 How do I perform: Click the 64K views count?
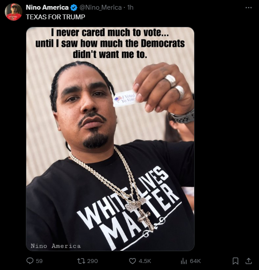[195, 261]
